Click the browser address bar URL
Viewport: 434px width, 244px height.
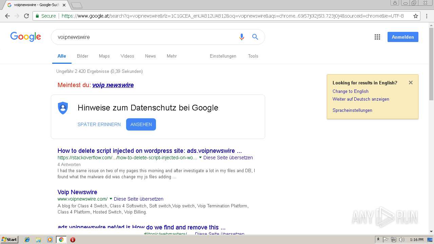(233, 16)
